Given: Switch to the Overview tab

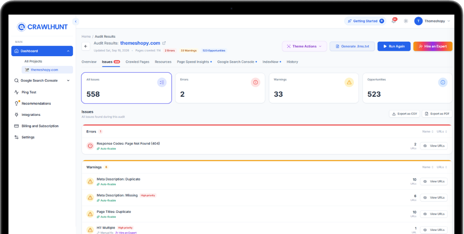Looking at the screenshot, I should (89, 62).
